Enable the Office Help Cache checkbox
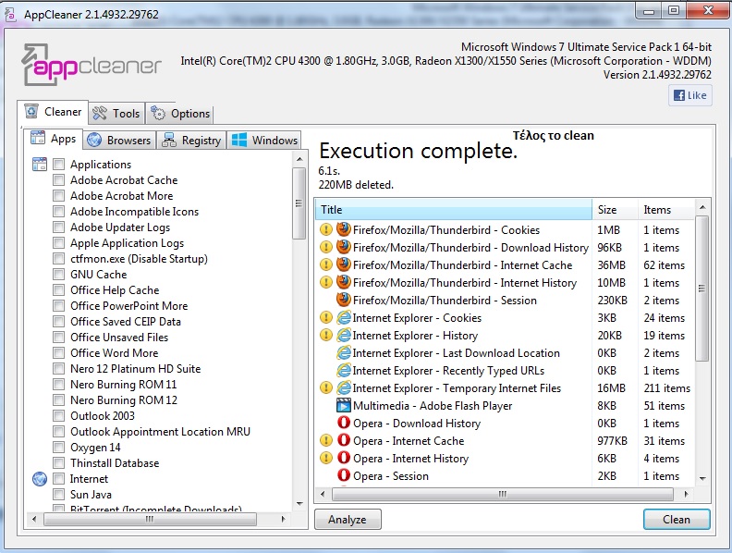Viewport: 732px width, 553px height. click(x=59, y=290)
